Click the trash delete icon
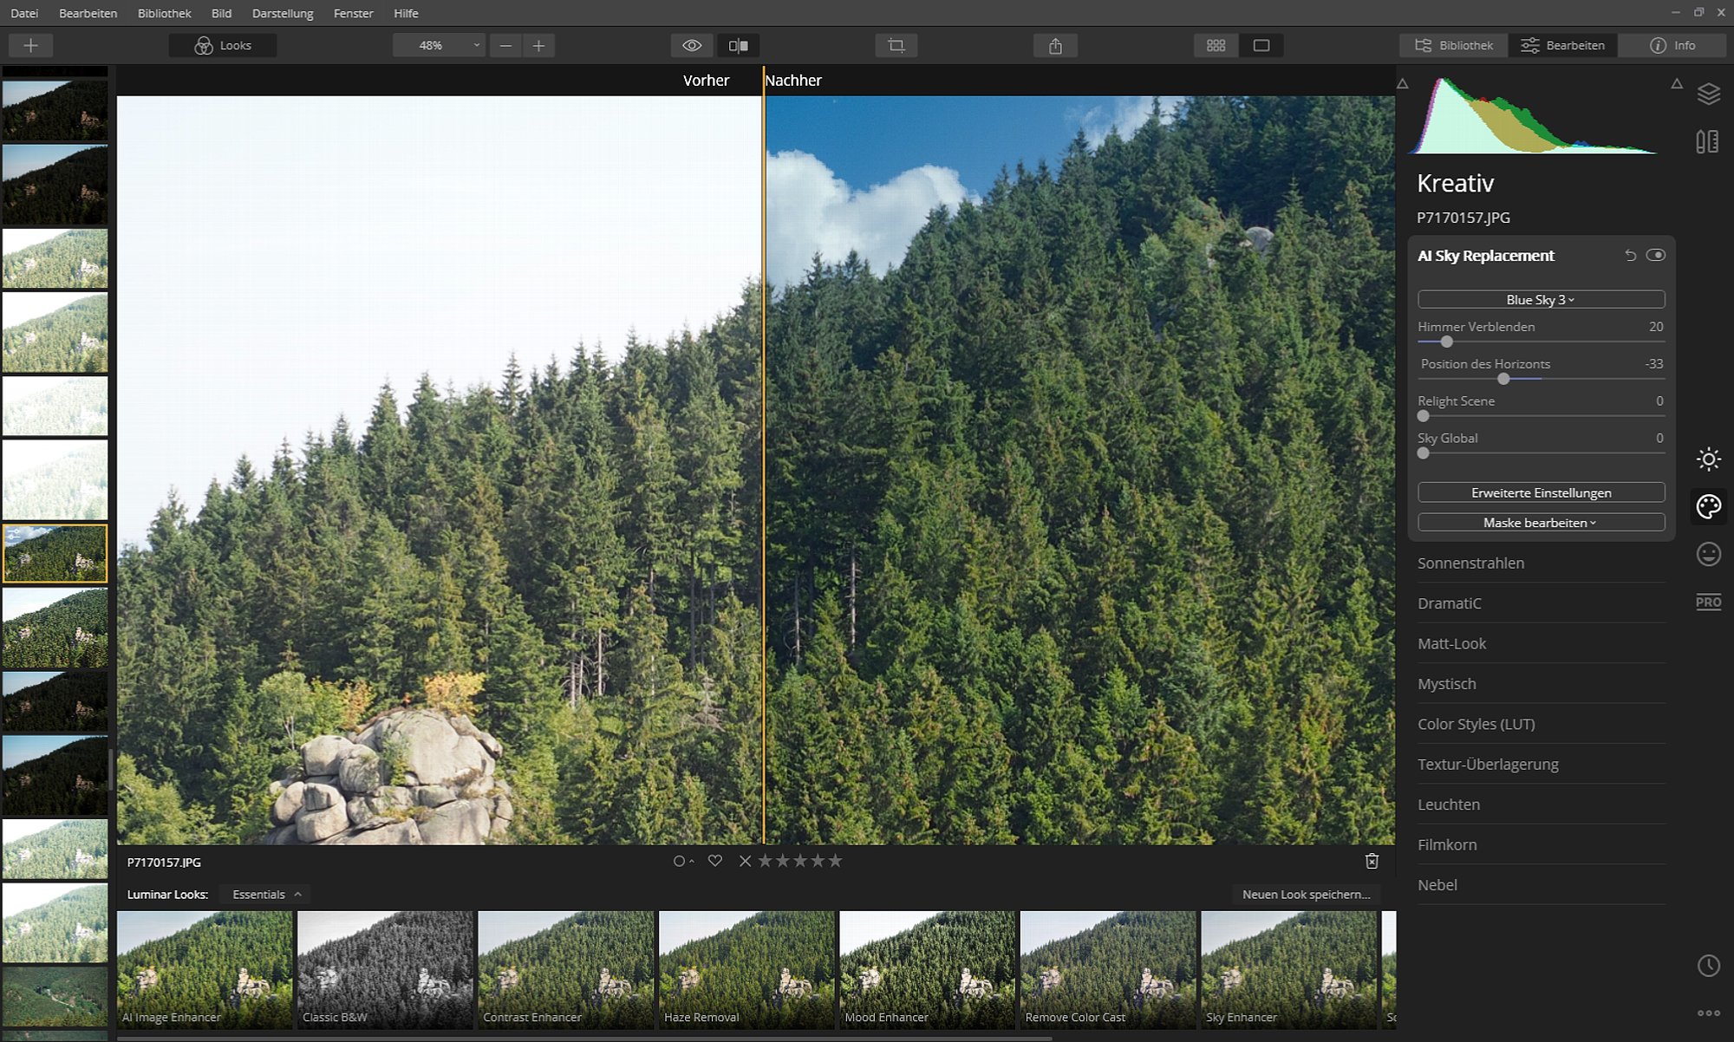Screen dimensions: 1734x1042 tap(1372, 861)
